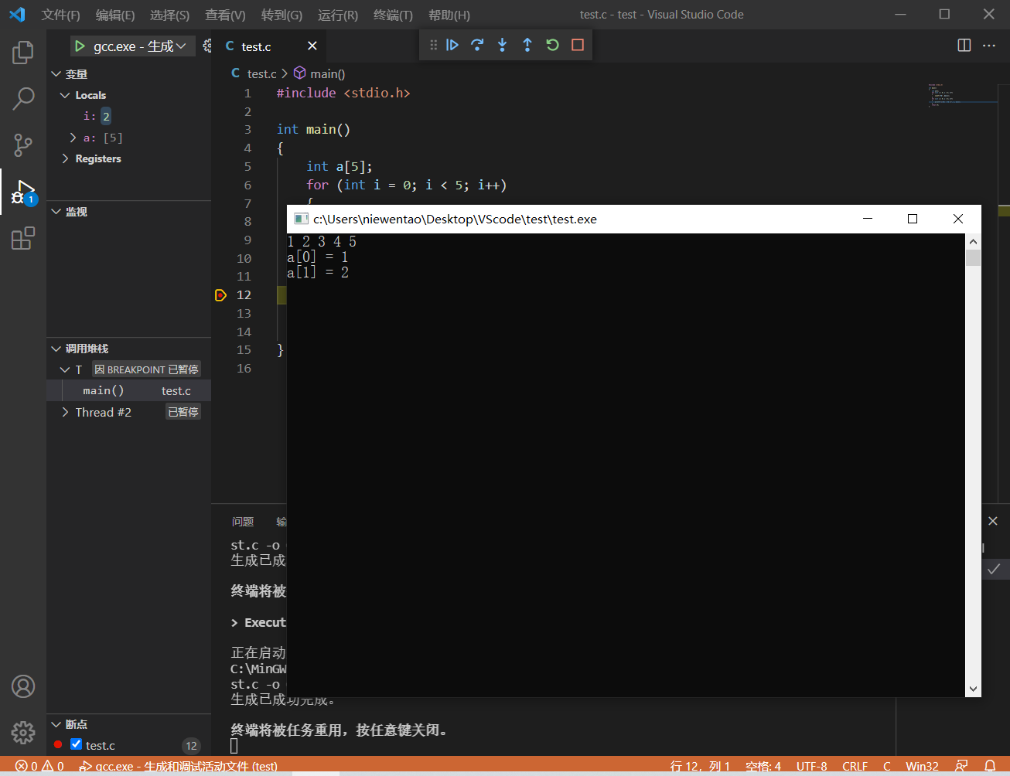1010x776 pixels.
Task: Collapse thread T paused on breakpoint
Action: 65,369
